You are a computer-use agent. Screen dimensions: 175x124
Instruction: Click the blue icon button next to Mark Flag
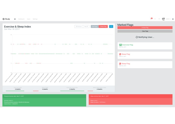111,26
